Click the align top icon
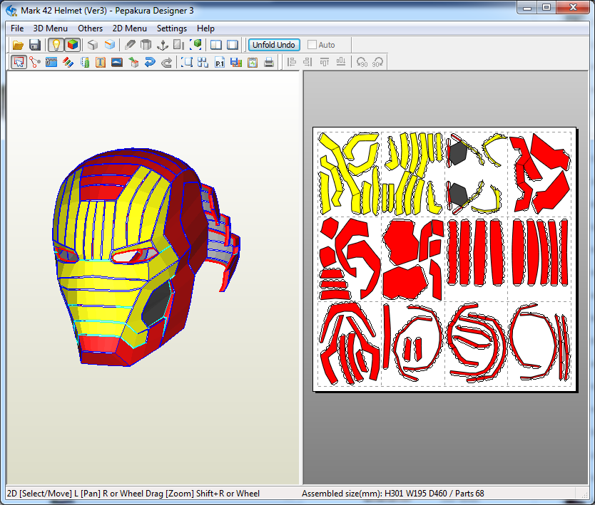The height and width of the screenshot is (505, 595). pyautogui.click(x=325, y=62)
